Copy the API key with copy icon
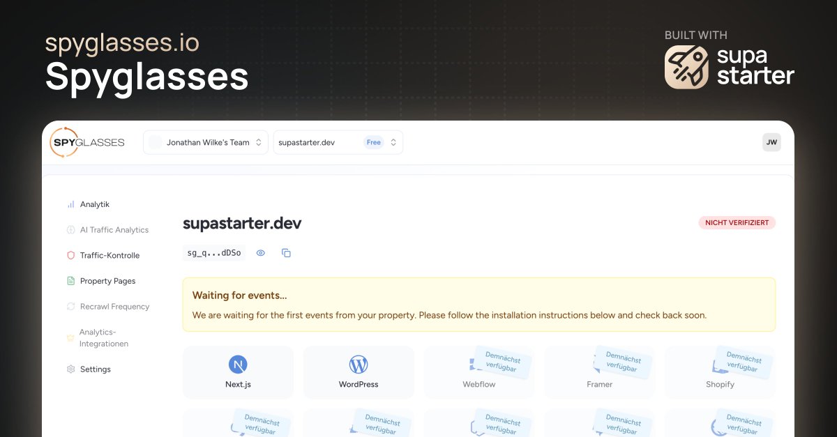 pos(286,253)
